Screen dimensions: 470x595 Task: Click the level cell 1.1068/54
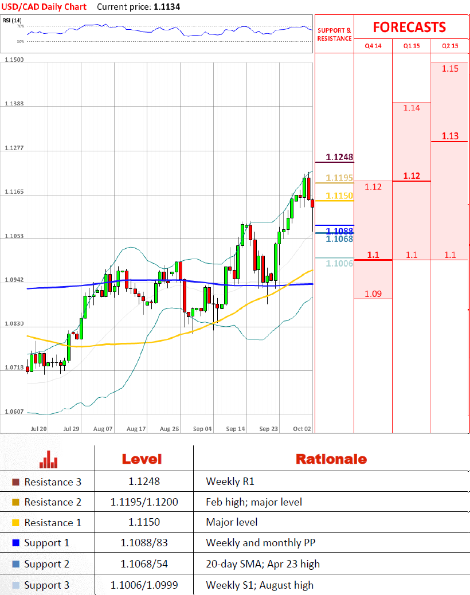click(x=144, y=564)
